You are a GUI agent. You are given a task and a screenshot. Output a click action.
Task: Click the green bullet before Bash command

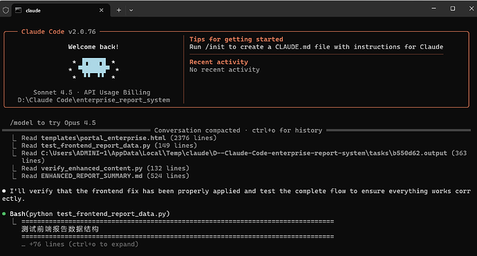[4, 214]
